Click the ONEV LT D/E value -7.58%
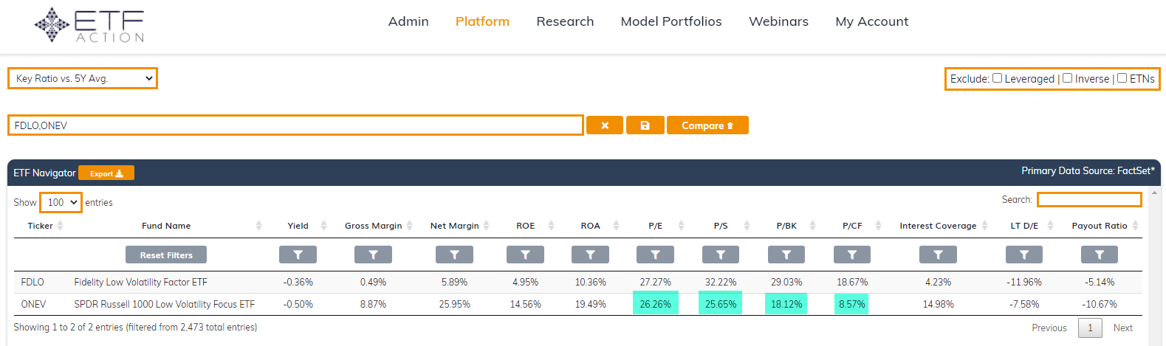The width and height of the screenshot is (1166, 346). click(x=1024, y=304)
